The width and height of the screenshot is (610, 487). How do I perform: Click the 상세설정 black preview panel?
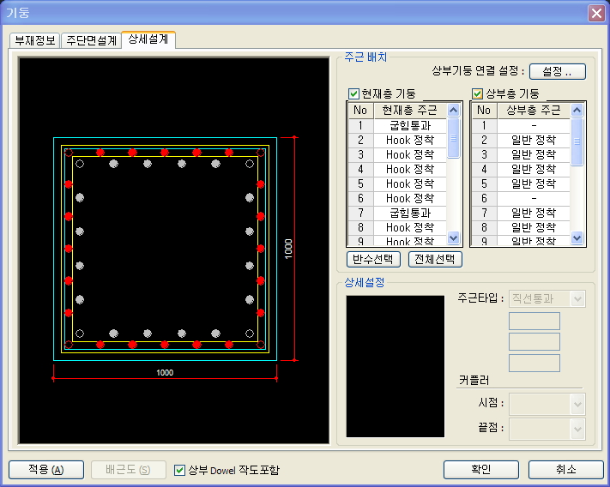396,366
